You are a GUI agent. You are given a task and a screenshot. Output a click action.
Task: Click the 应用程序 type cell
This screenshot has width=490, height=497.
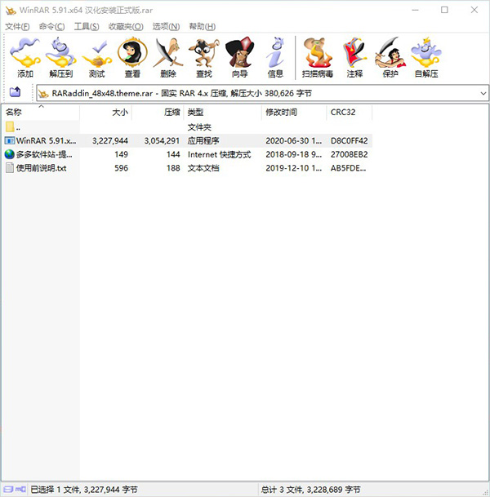(x=203, y=140)
